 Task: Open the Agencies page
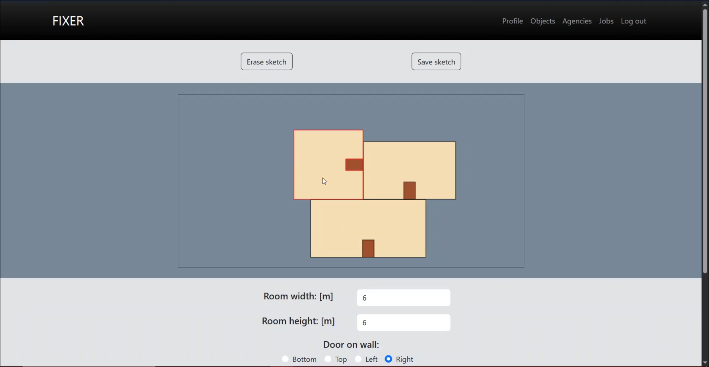pyautogui.click(x=577, y=21)
